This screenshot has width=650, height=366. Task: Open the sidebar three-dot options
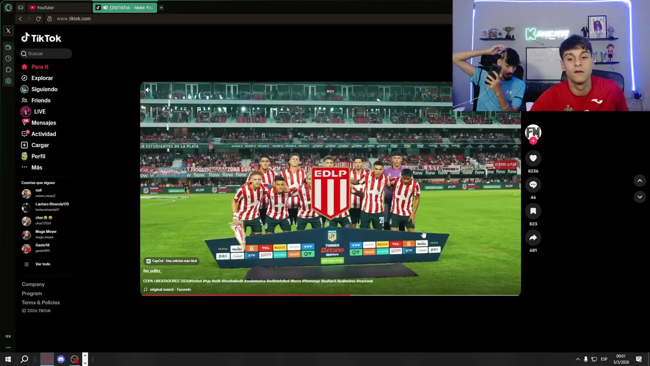pyautogui.click(x=8, y=348)
